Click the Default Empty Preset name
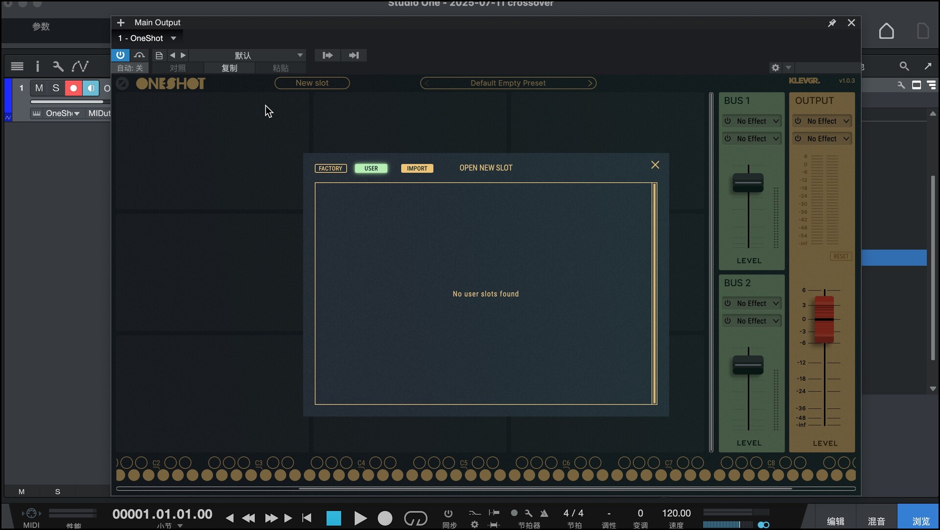The height and width of the screenshot is (530, 940). pyautogui.click(x=508, y=83)
